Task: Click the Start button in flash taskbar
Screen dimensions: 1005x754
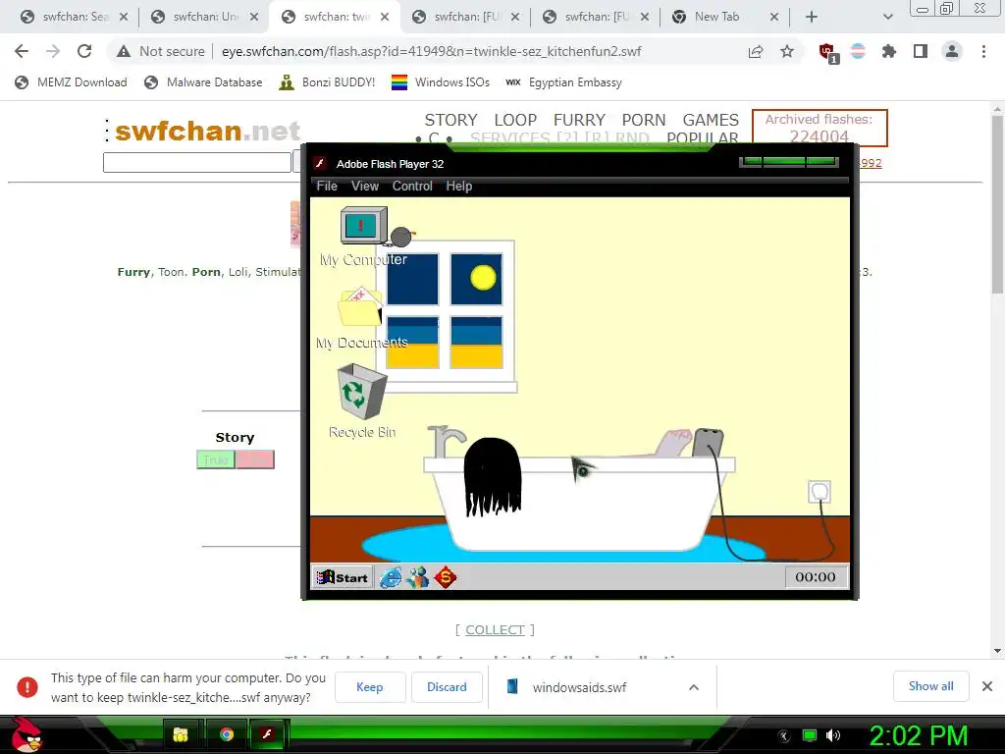Action: [x=343, y=577]
